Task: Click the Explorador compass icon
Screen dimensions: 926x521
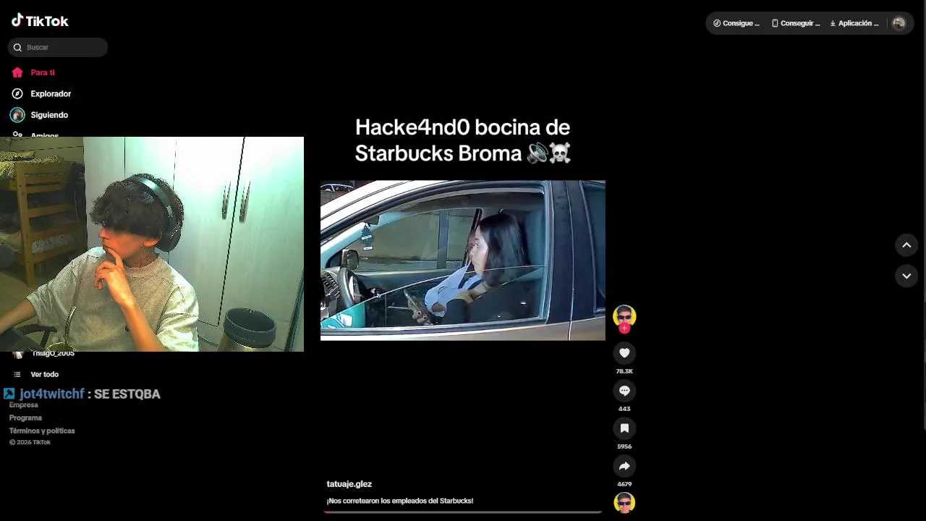Action: pyautogui.click(x=17, y=93)
